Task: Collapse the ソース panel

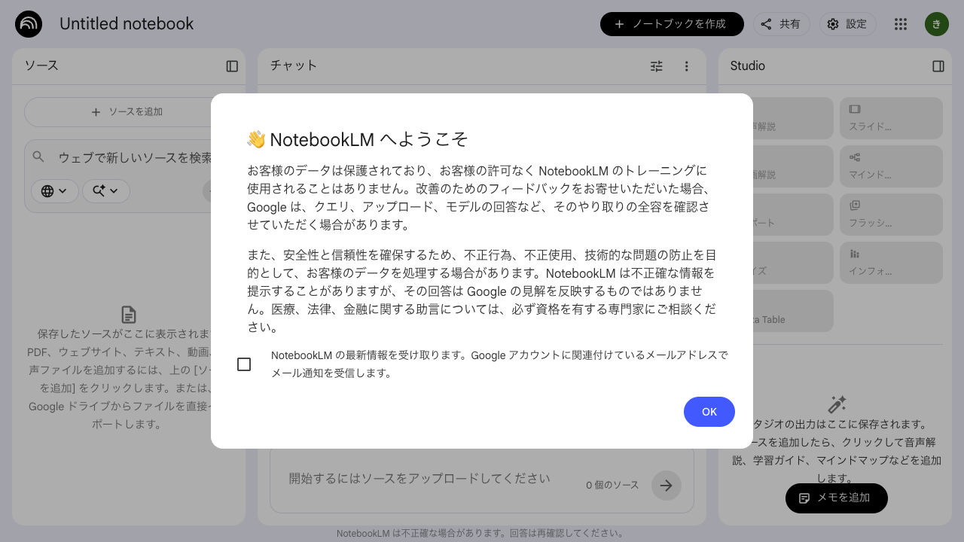Action: [x=233, y=66]
